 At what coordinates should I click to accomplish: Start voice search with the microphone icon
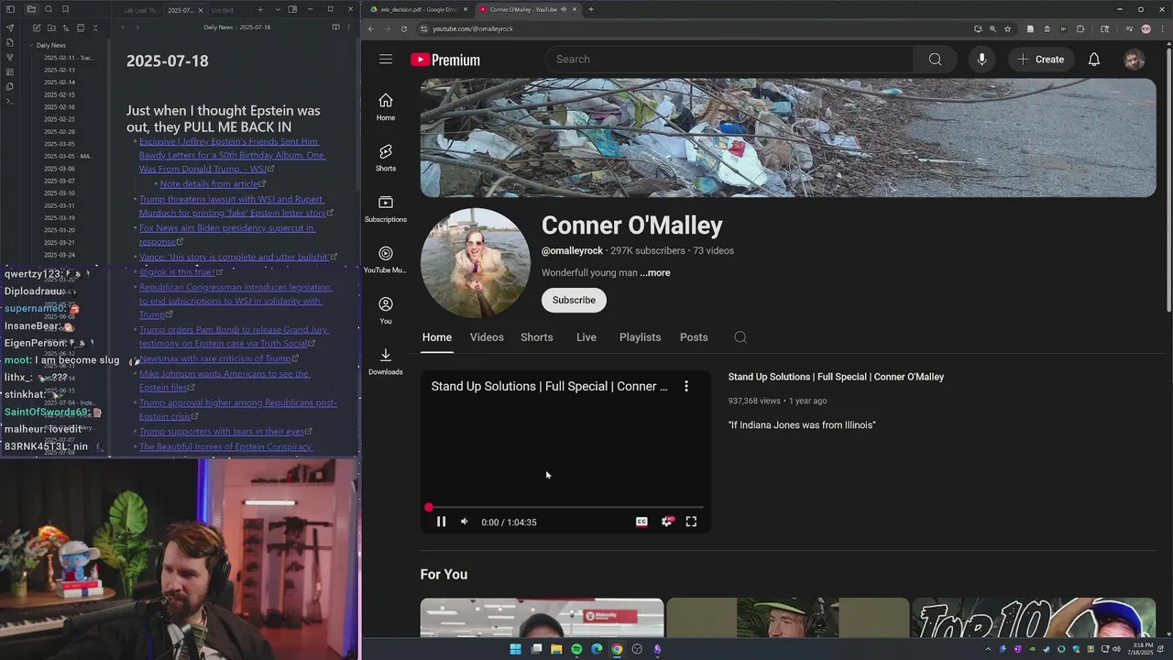pos(981,60)
